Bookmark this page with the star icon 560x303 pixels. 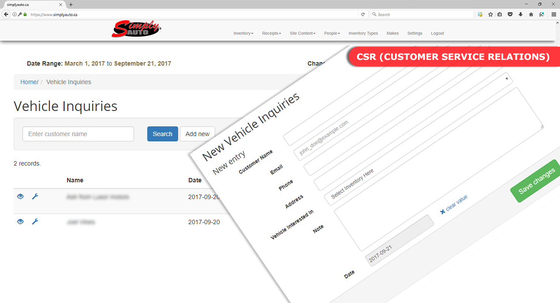tap(490, 14)
